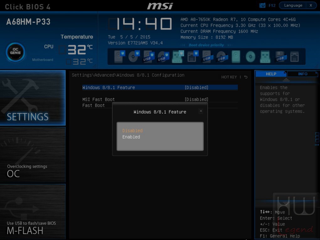
Task: Select the teal legacy optical disc boot icon
Action: coord(251,56)
